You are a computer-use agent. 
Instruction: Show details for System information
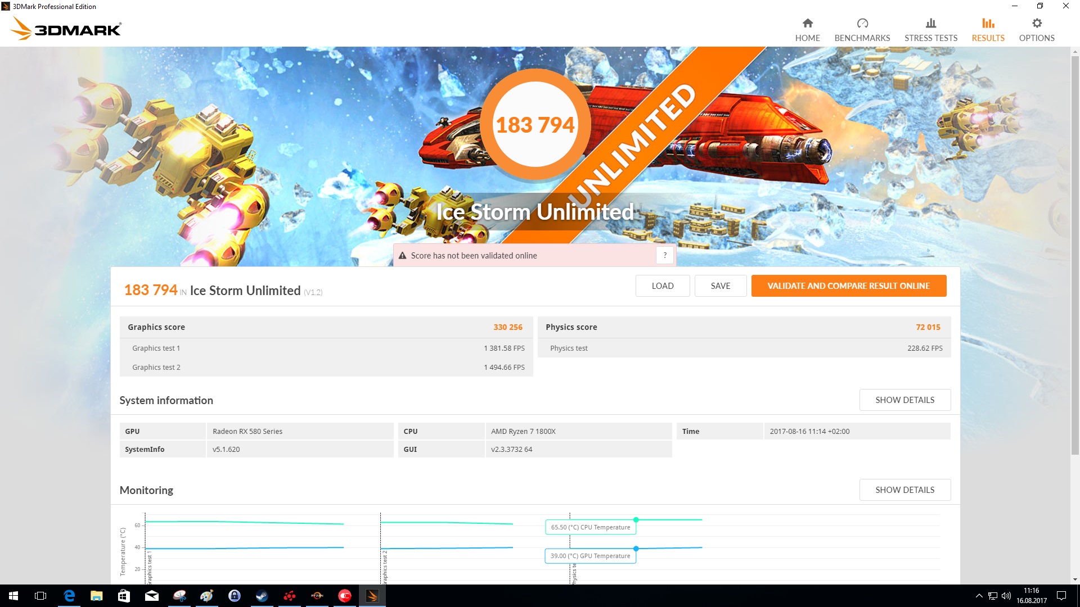[904, 400]
